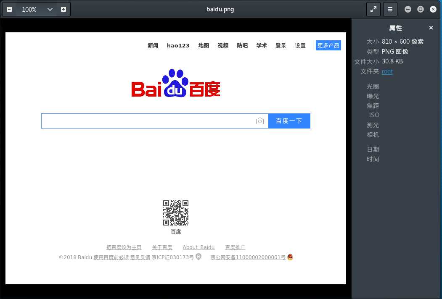
Task: Click the PNG 图像 type value
Action: pyautogui.click(x=395, y=52)
